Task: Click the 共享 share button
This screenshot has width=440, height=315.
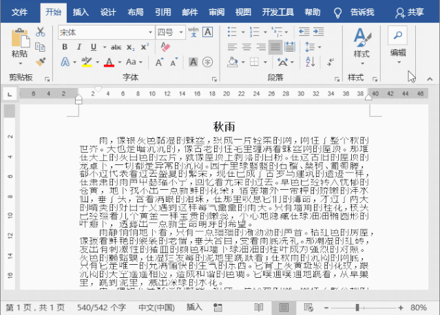Action: pyautogui.click(x=410, y=12)
